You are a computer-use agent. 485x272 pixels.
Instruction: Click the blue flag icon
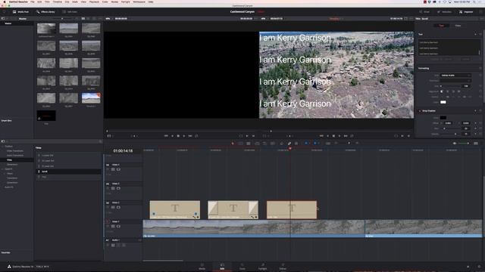(306, 143)
